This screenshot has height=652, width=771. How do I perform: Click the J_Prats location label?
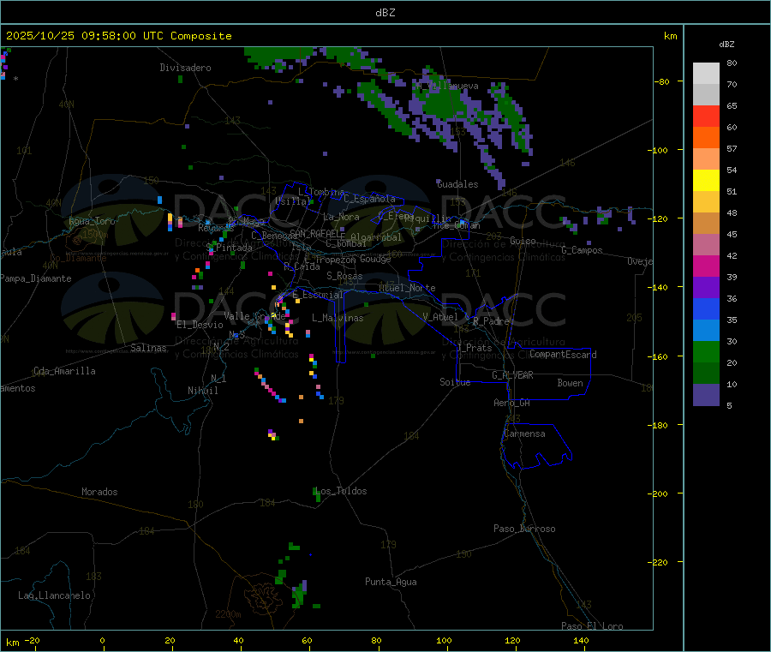[x=474, y=348]
